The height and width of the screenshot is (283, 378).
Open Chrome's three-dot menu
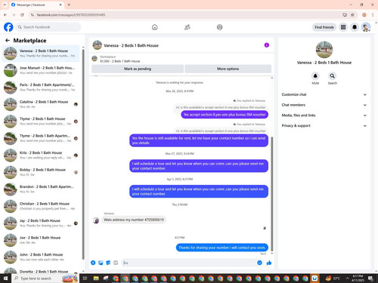[373, 15]
